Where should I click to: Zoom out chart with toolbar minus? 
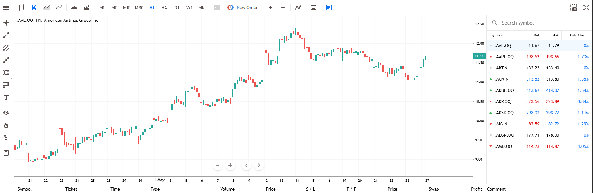(283, 7)
